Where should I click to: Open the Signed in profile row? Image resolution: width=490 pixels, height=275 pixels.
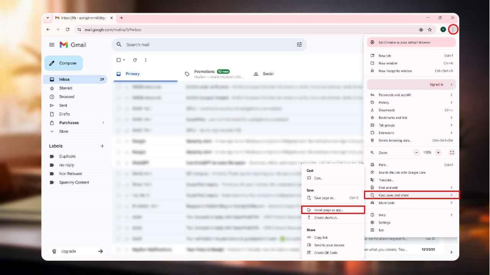coord(412,84)
